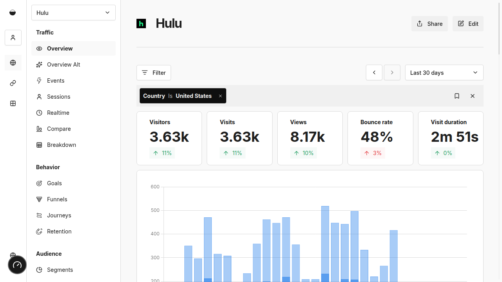This screenshot has width=502, height=282.
Task: Click the 48% bounce rate value
Action: point(376,137)
